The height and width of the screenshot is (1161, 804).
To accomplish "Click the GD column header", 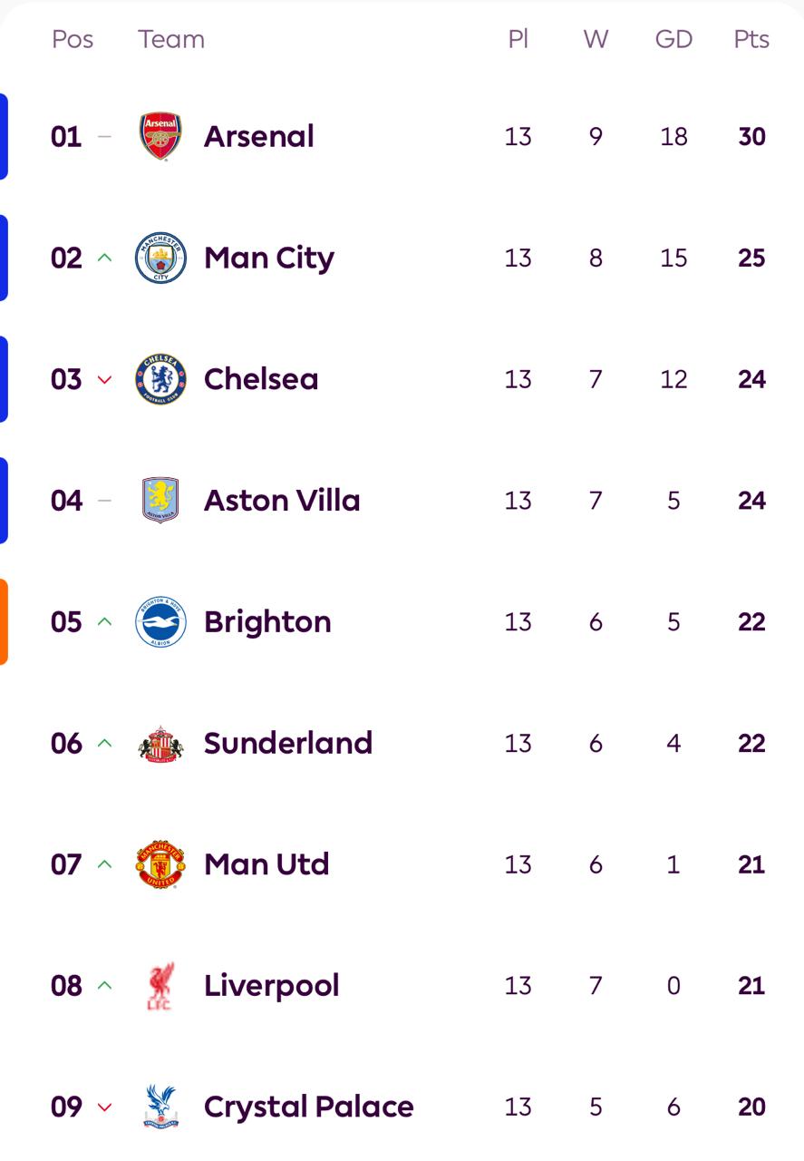I will click(x=673, y=40).
